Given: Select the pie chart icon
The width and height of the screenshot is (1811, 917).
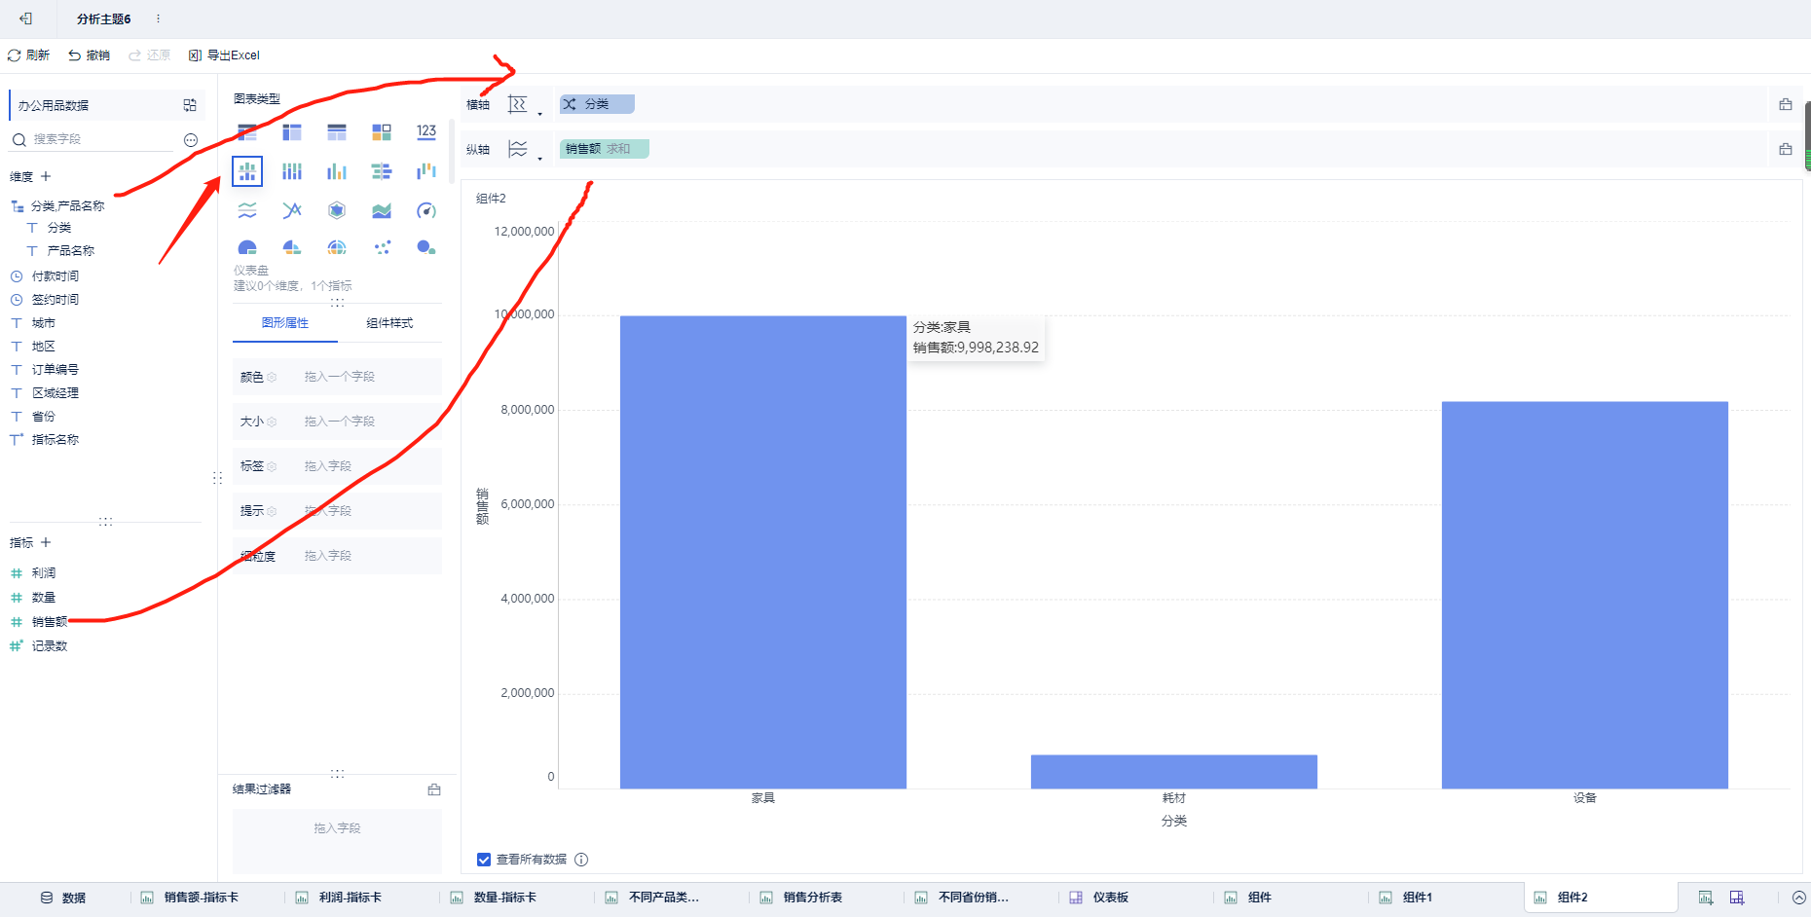Looking at the screenshot, I should coord(247,247).
